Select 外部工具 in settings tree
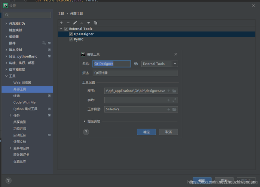 (x=27, y=89)
